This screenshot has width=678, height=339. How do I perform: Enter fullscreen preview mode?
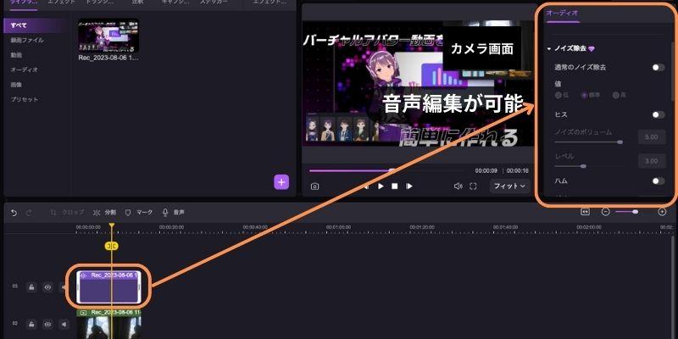[x=473, y=186]
